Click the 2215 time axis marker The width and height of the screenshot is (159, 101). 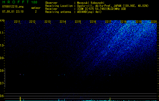pyautogui.click(x=78, y=22)
